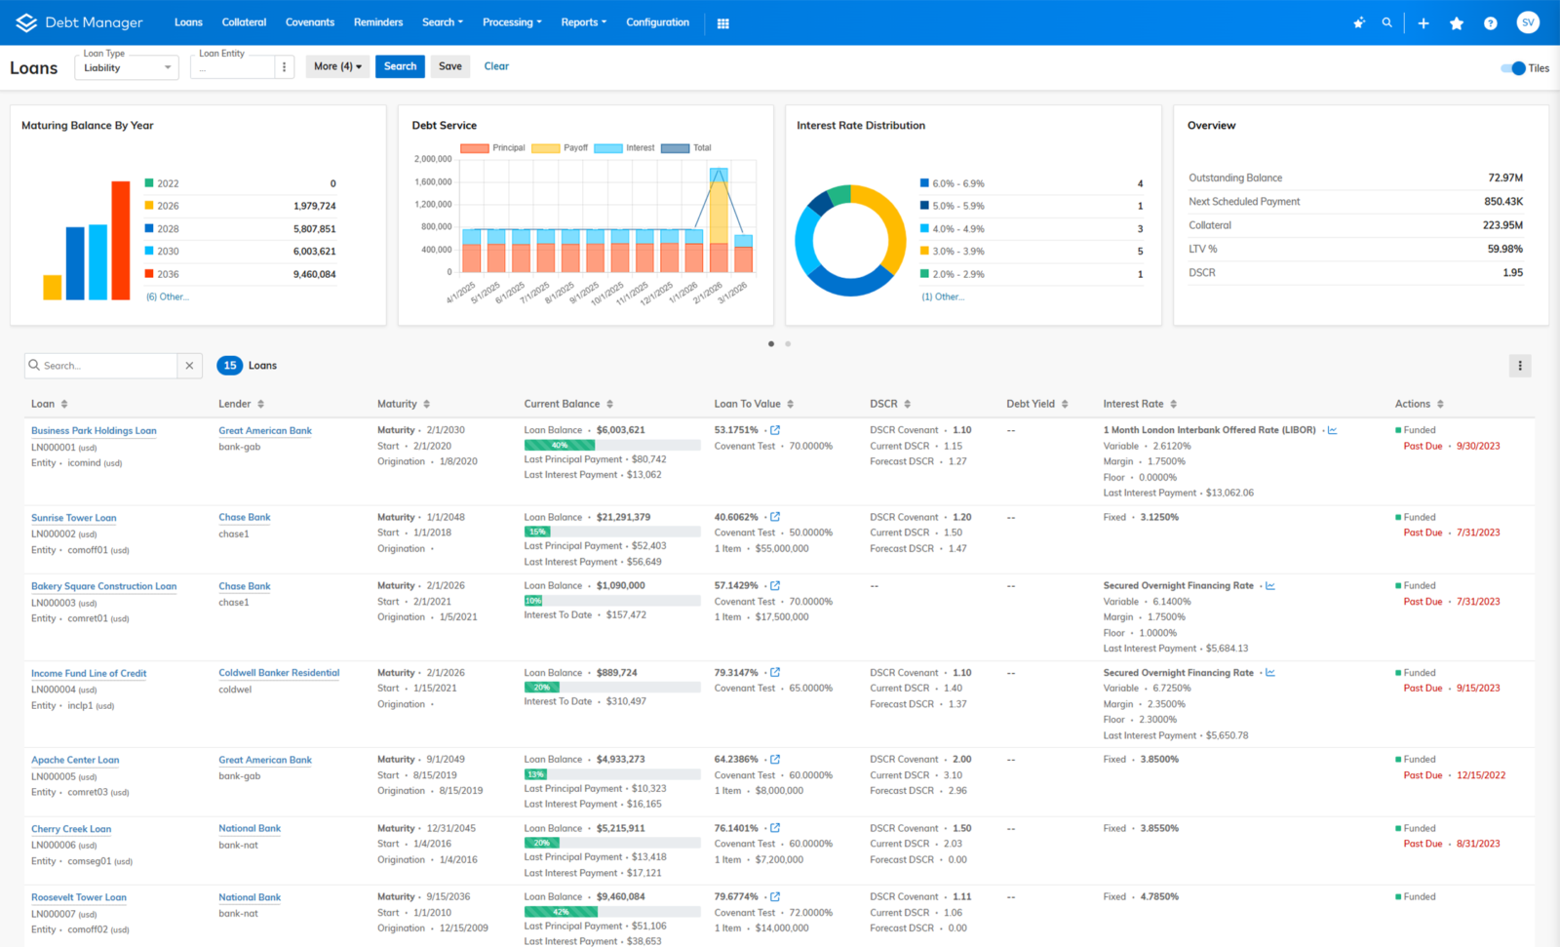Open the app launcher grid icon
This screenshot has width=1560, height=947.
point(722,23)
